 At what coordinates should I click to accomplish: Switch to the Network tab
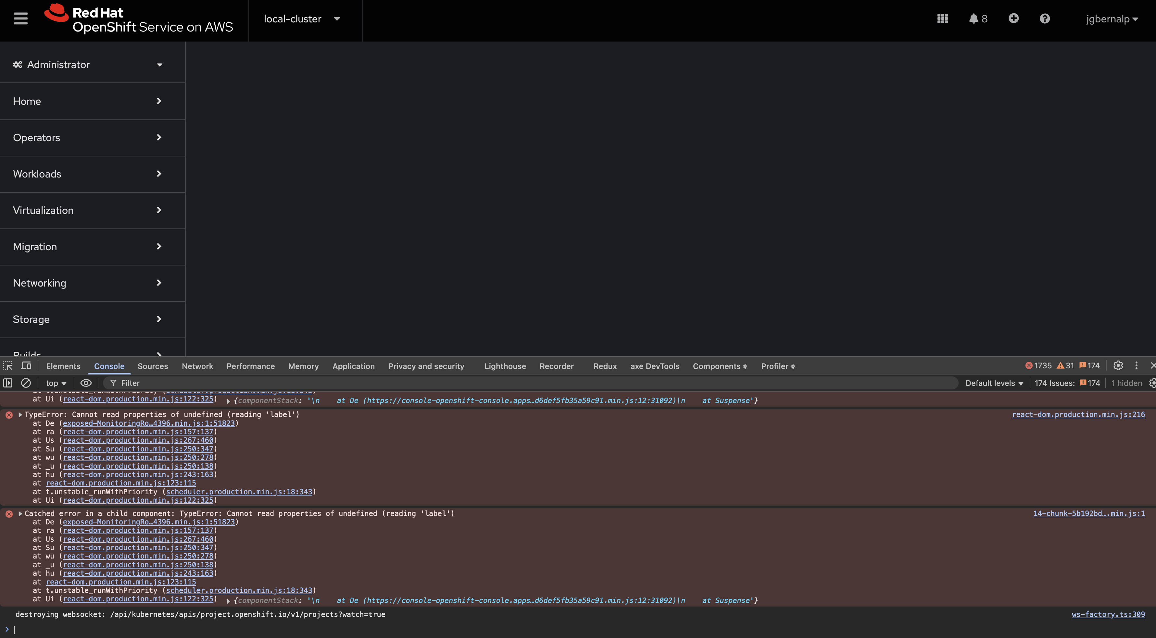click(197, 366)
